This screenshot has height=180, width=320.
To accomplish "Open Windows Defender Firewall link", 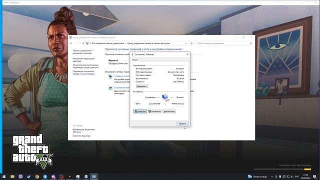I will [x=83, y=130].
